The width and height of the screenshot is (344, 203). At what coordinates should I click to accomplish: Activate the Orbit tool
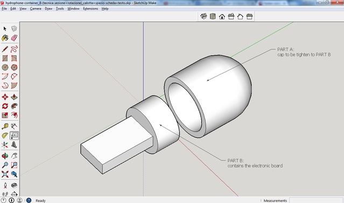[x=5, y=156]
